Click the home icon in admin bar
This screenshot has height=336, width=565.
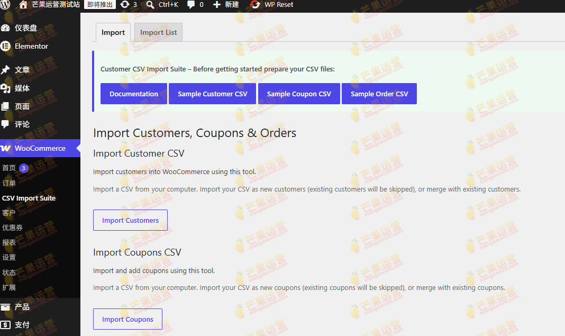[x=23, y=4]
